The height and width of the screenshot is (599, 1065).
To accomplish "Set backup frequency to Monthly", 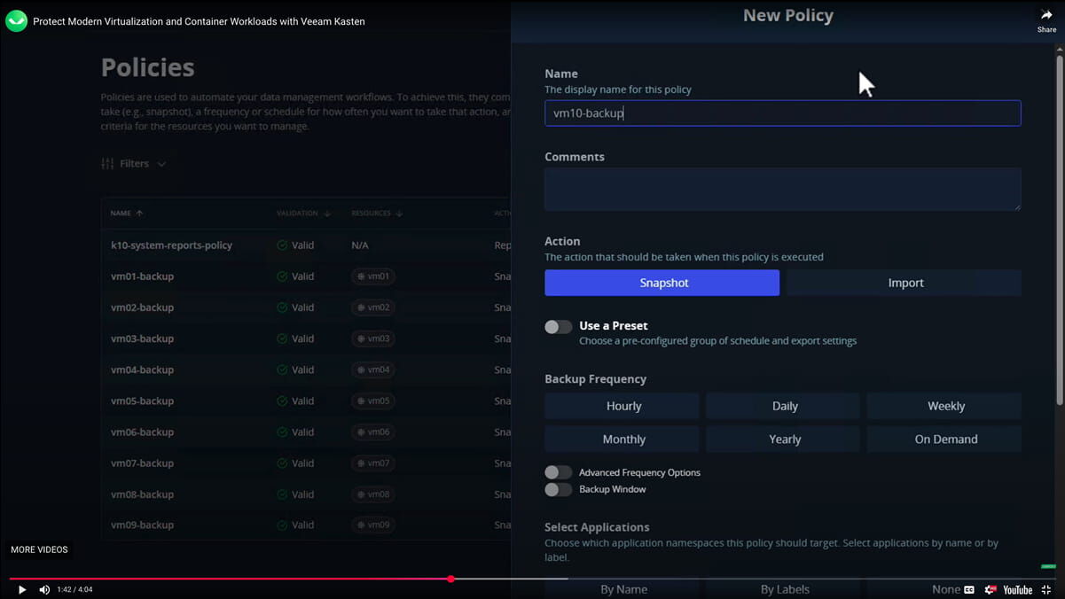I will [x=623, y=440].
